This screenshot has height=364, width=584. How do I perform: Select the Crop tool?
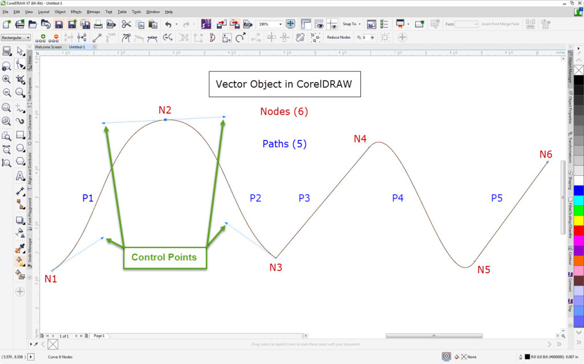20,79
